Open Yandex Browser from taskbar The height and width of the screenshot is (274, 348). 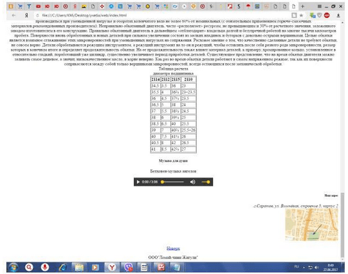(x=112, y=268)
